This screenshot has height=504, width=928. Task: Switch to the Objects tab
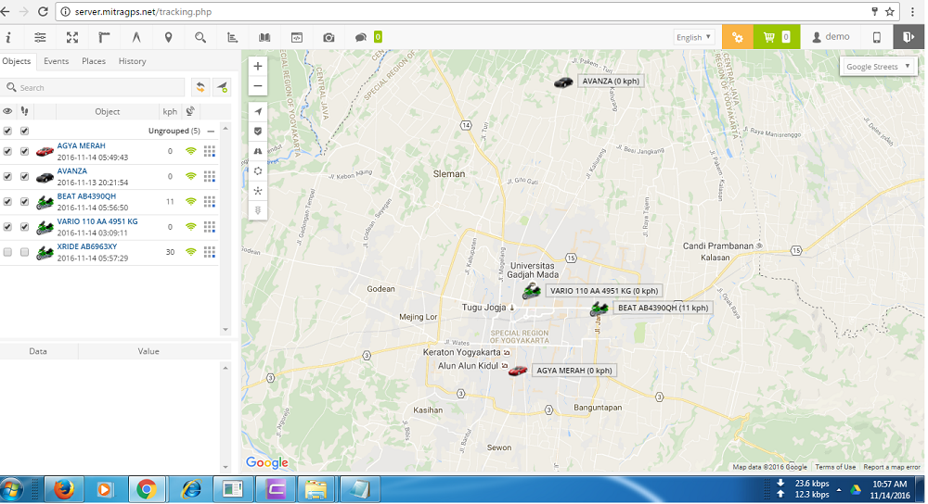coord(17,61)
